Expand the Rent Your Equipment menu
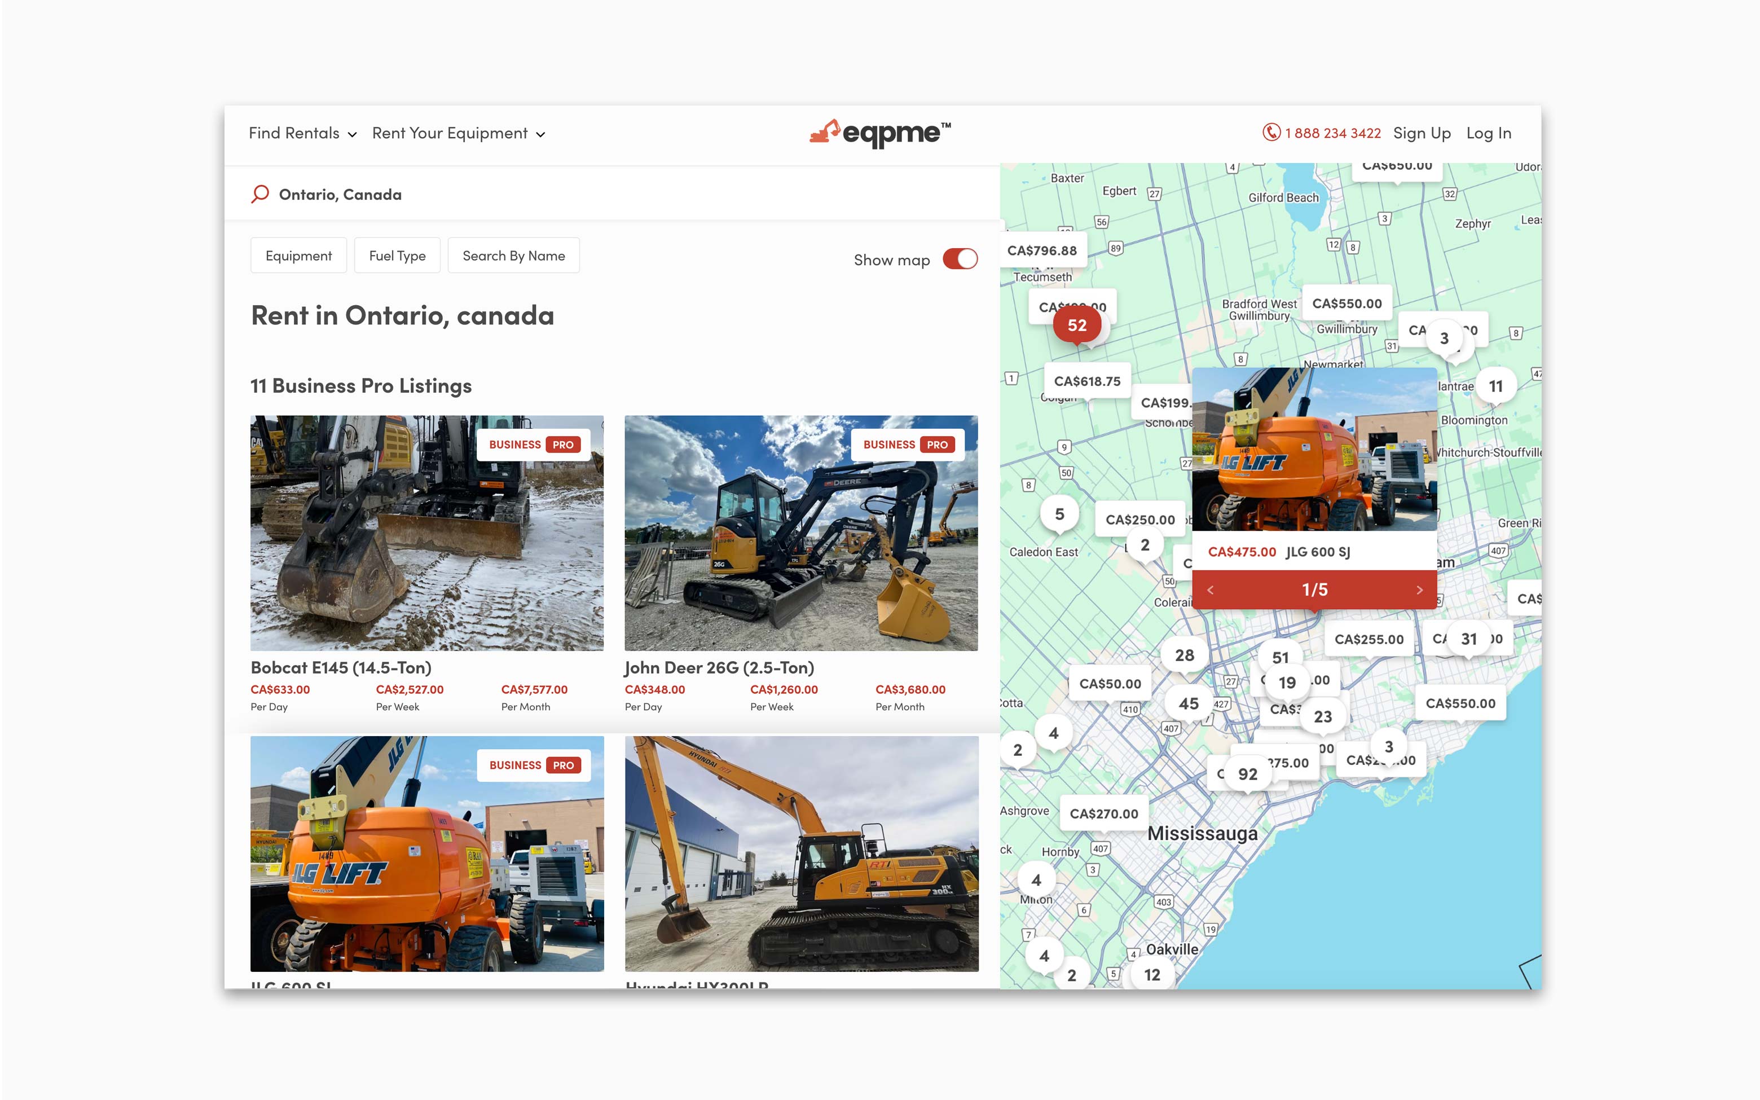 click(x=458, y=133)
